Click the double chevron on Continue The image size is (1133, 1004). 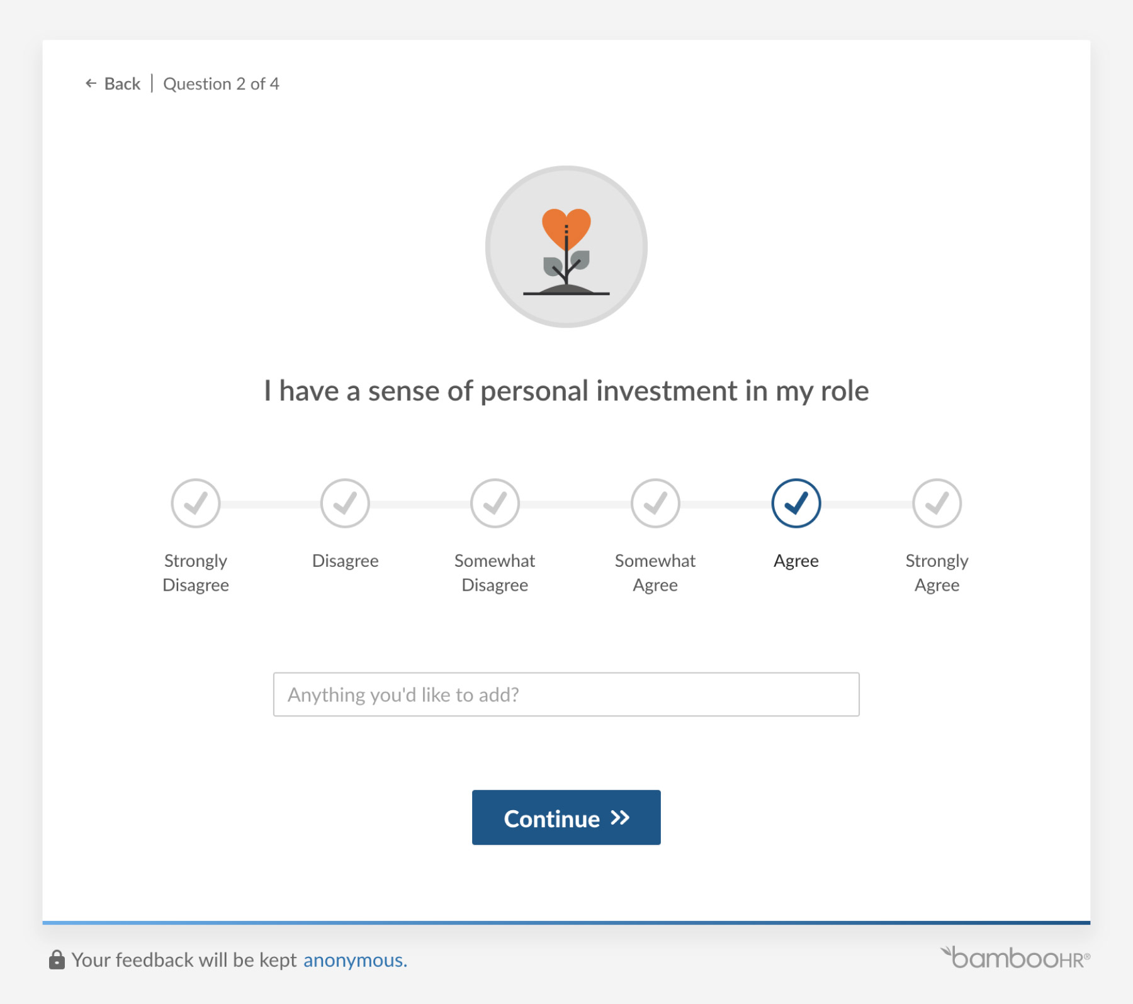pyautogui.click(x=620, y=818)
